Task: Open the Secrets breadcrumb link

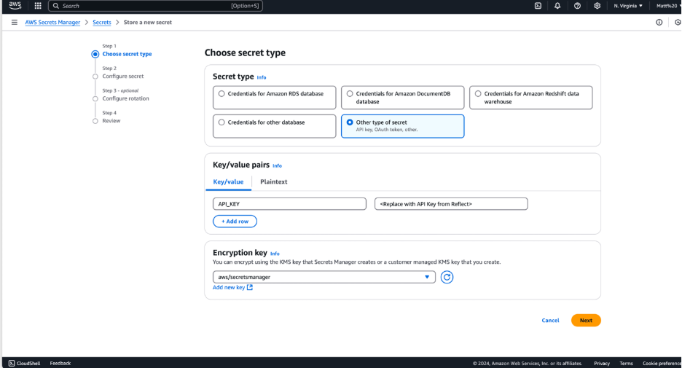Action: 102,22
